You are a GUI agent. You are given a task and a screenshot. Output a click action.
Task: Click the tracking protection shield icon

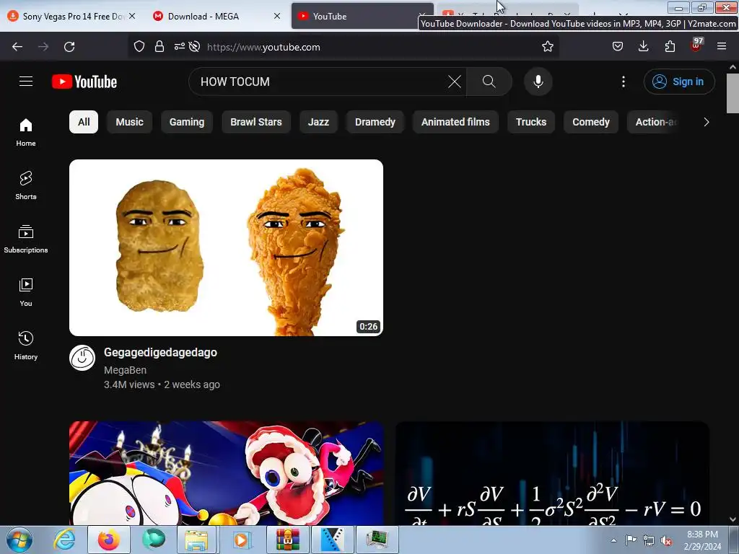coord(139,47)
